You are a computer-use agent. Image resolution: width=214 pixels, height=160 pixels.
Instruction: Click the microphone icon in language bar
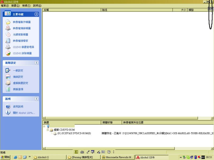point(88,152)
